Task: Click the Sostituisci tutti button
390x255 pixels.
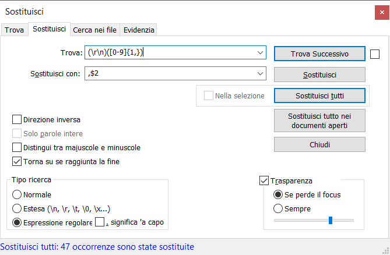Action: 319,95
